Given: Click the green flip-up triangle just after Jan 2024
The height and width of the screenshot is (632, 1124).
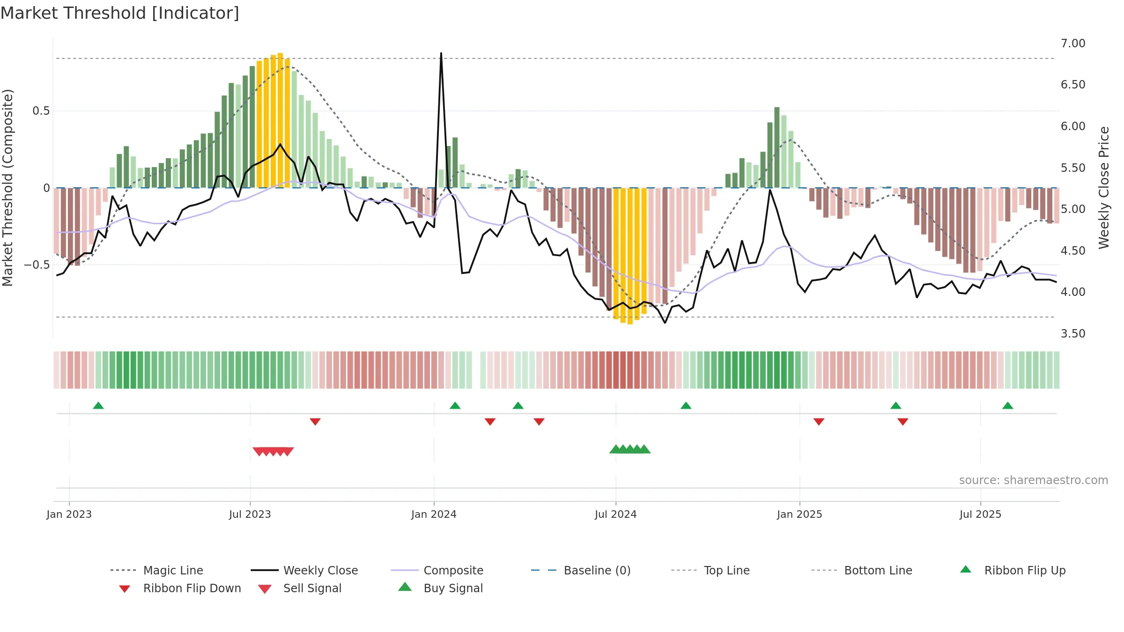Looking at the screenshot, I should point(455,405).
